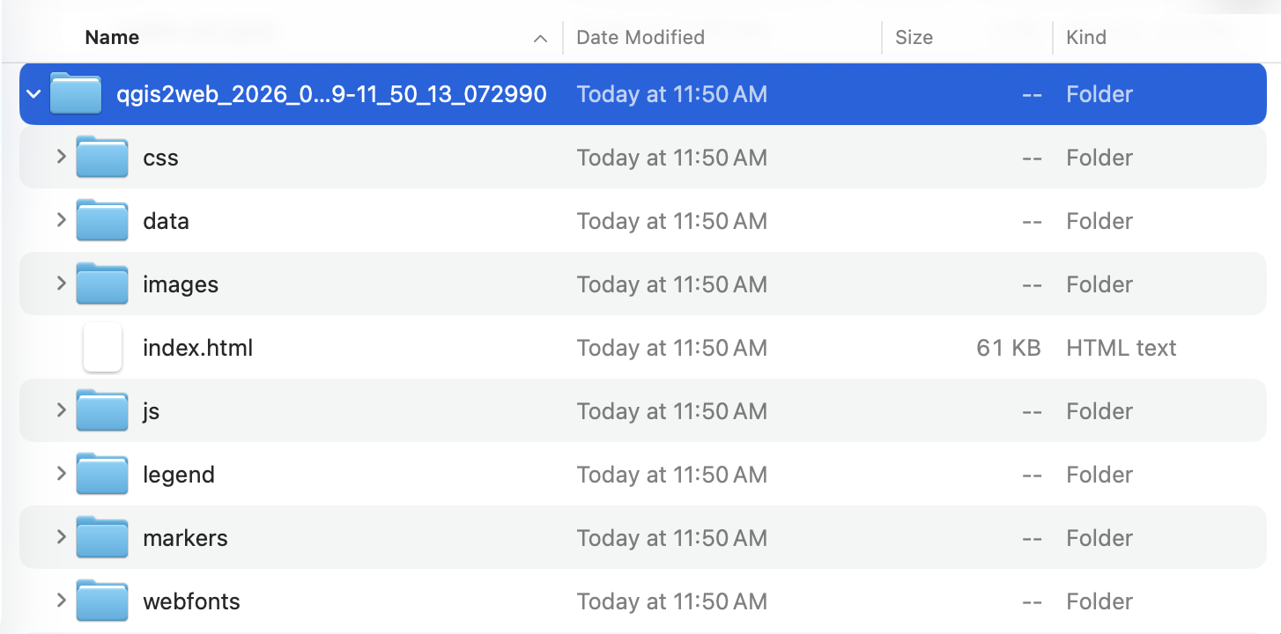Click the qgis2web root folder icon

76,94
